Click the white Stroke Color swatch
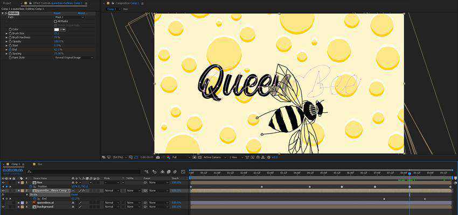 pyautogui.click(x=56, y=30)
